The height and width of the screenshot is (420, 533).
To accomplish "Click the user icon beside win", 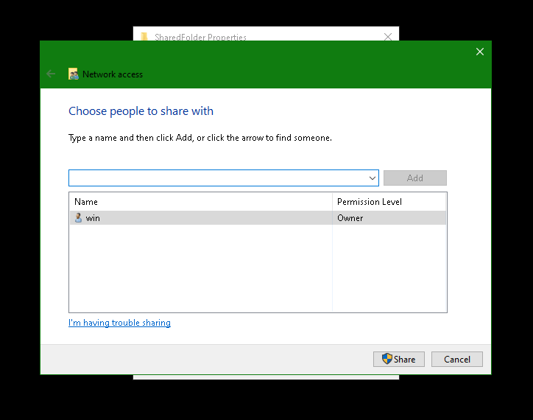I will 78,218.
